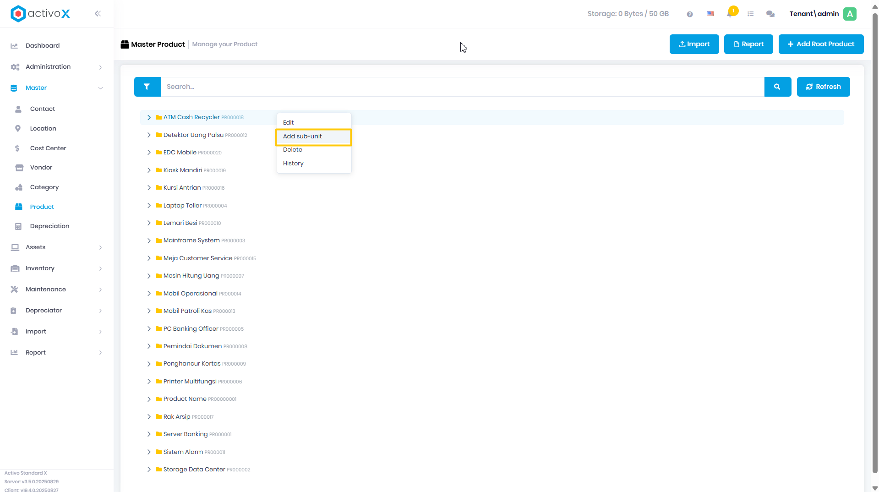This screenshot has height=492, width=879.
Task: Choose Delete in the context menu
Action: pyautogui.click(x=314, y=150)
